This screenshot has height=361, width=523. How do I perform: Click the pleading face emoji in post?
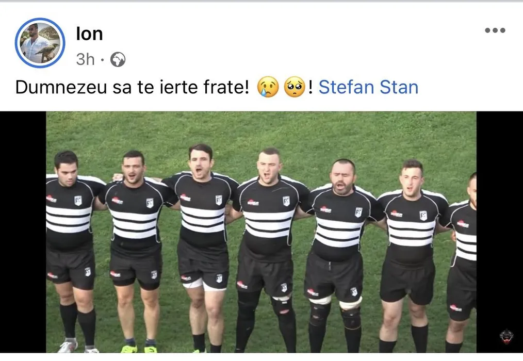(x=294, y=87)
